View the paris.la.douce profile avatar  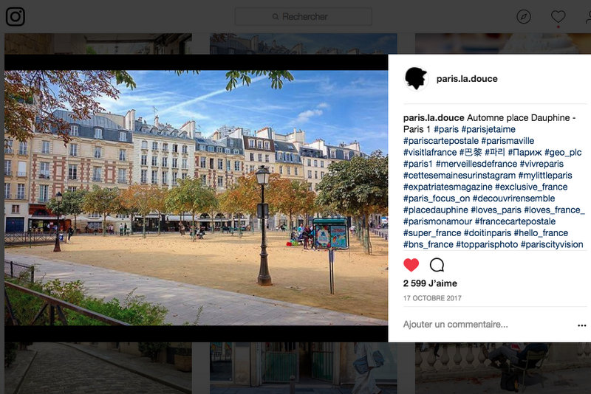tap(416, 79)
